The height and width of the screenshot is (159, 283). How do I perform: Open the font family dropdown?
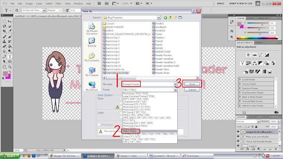44,11
